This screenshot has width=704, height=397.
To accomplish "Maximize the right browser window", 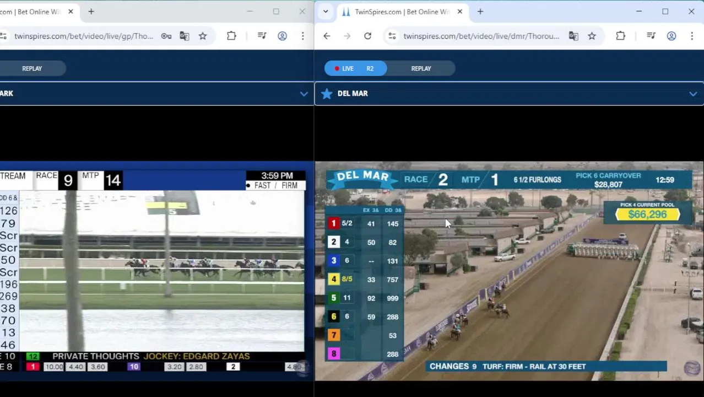I will point(665,12).
